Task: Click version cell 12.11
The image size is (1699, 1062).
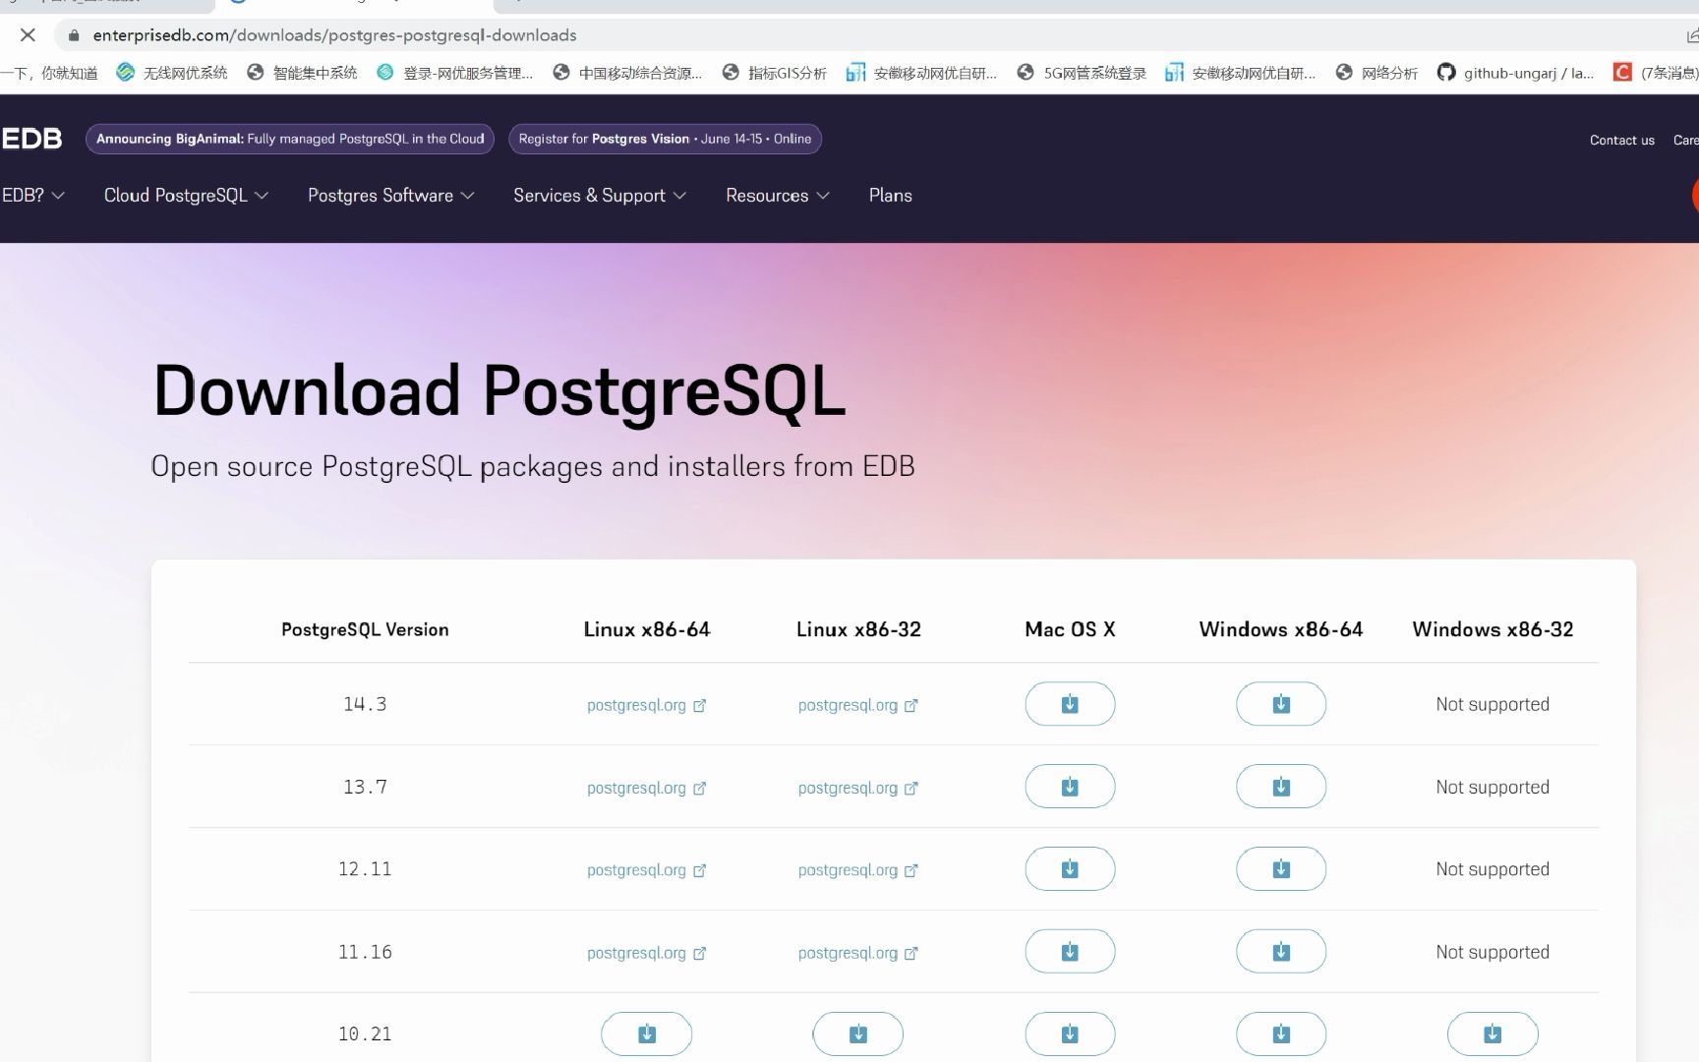Action: pos(365,869)
